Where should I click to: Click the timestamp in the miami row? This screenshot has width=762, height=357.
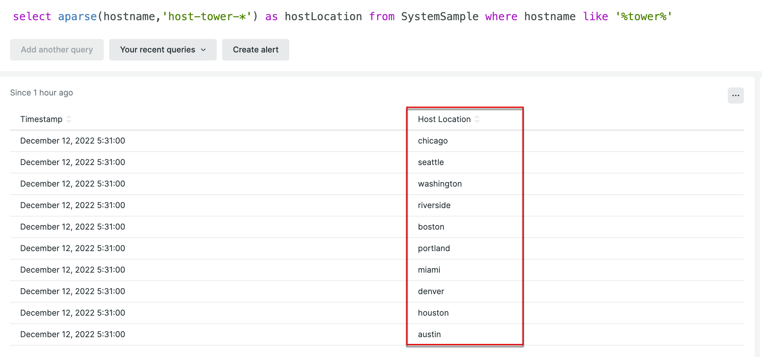[73, 270]
